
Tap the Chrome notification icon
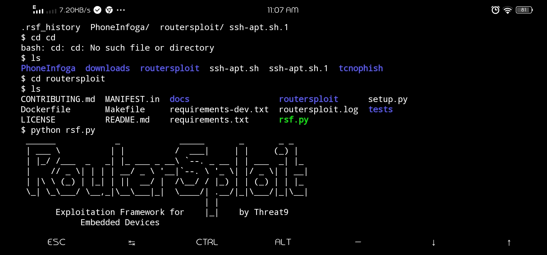click(109, 10)
